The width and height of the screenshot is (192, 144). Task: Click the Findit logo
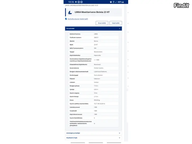(181, 5)
